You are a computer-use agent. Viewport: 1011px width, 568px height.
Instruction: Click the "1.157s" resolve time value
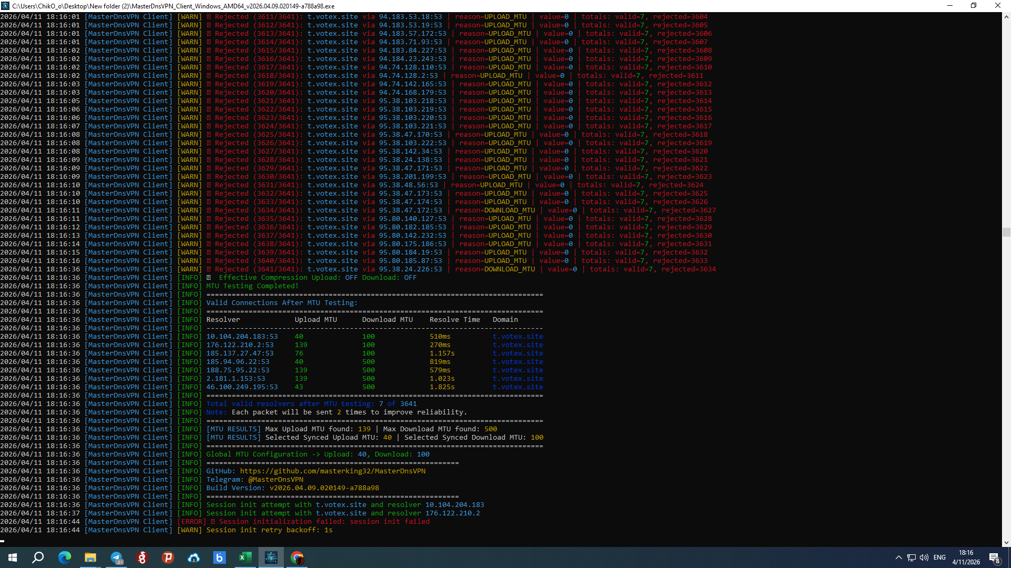tap(442, 353)
